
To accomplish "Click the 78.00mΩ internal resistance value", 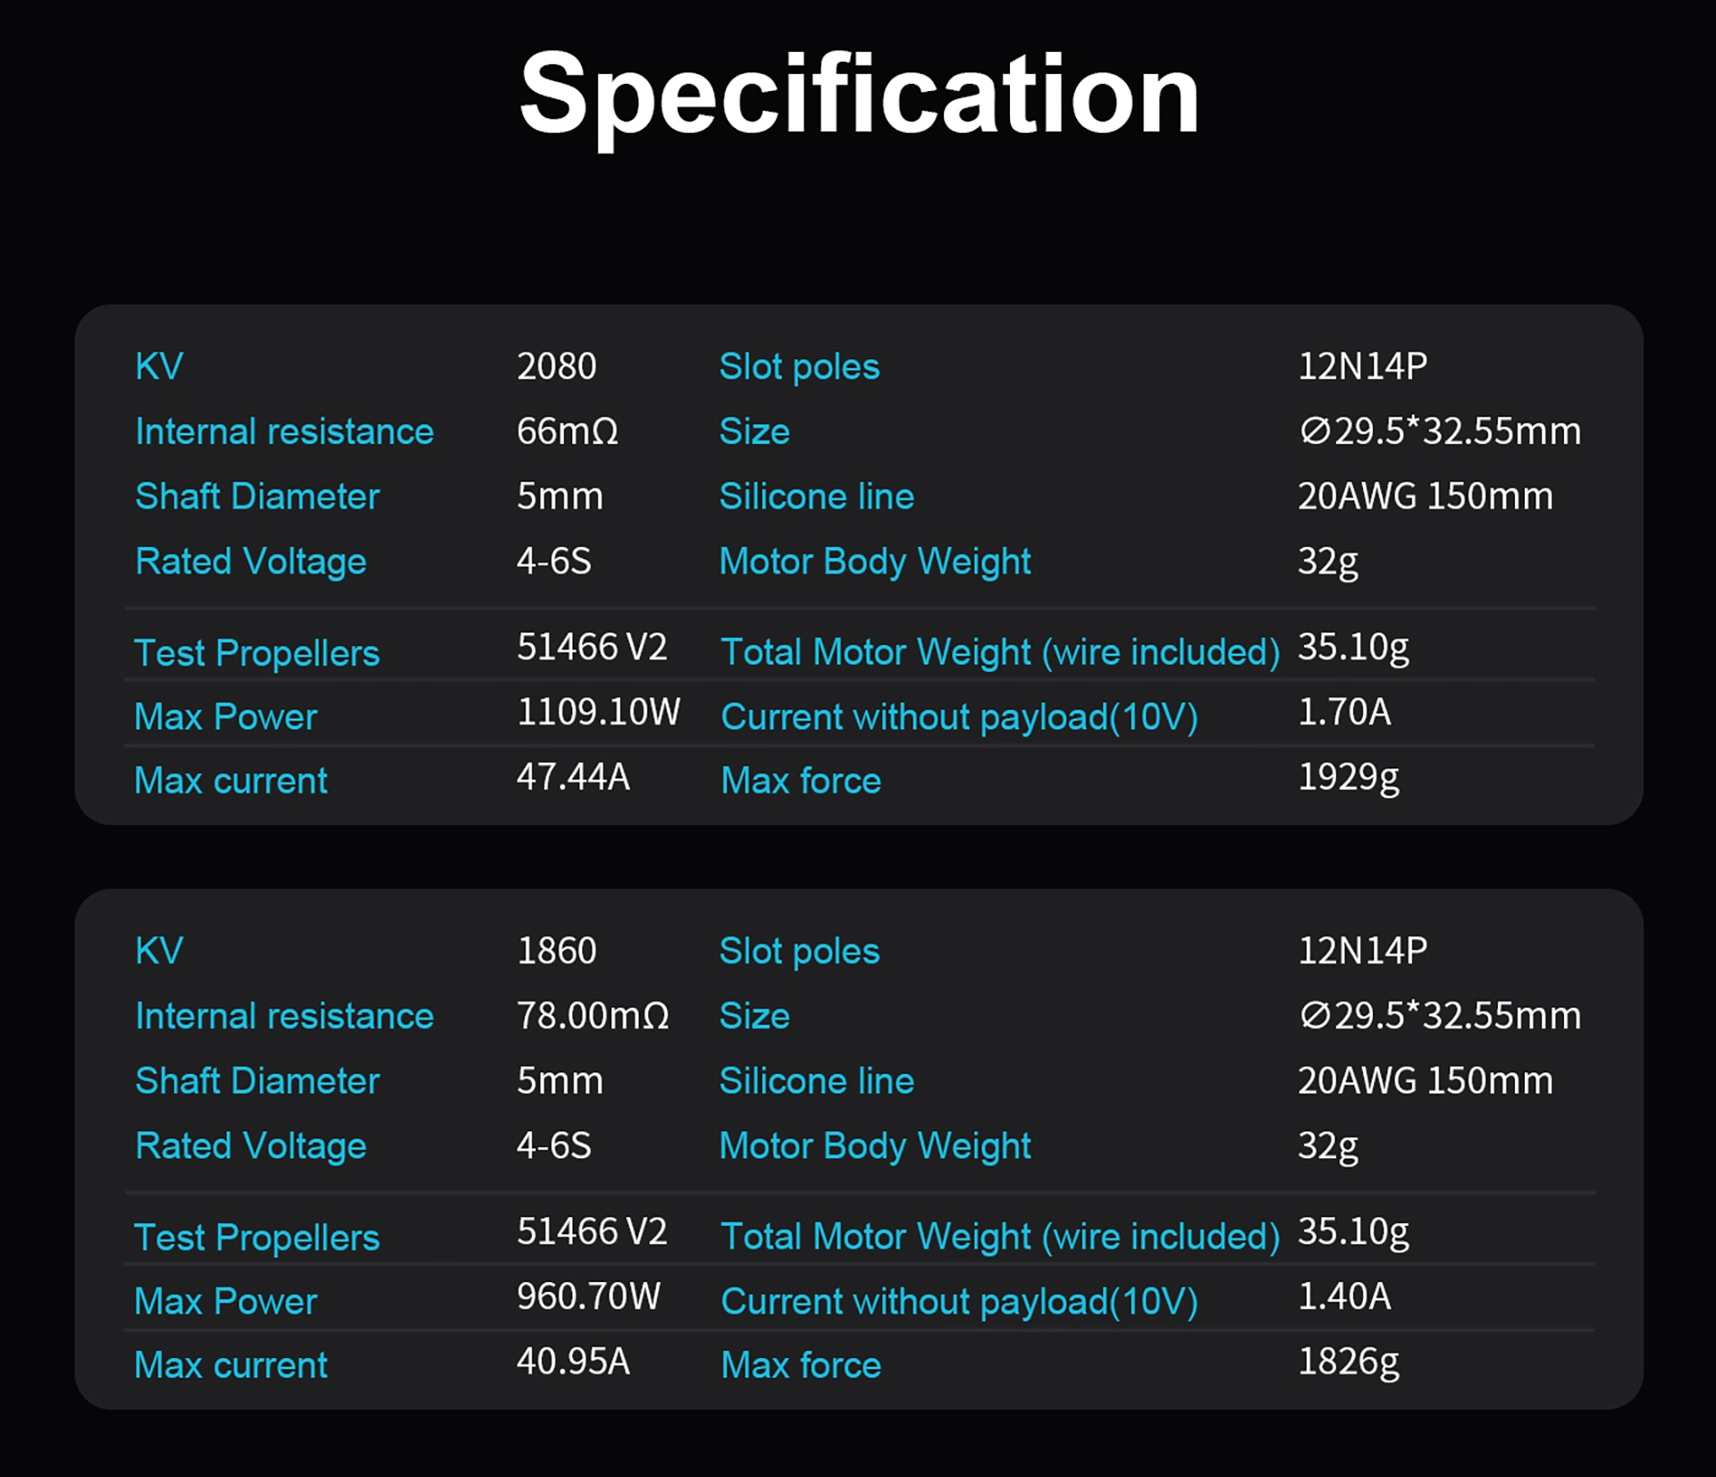I will tap(593, 1016).
